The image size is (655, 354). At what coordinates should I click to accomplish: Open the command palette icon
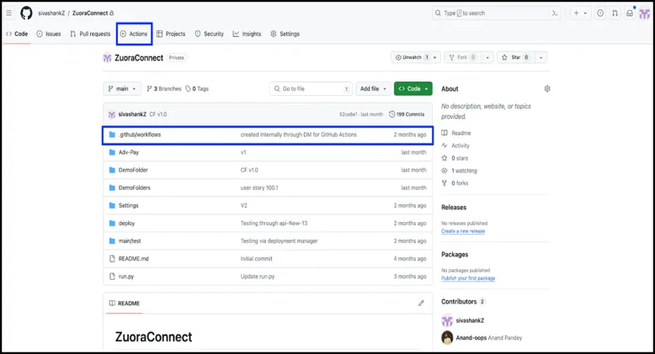click(x=555, y=13)
